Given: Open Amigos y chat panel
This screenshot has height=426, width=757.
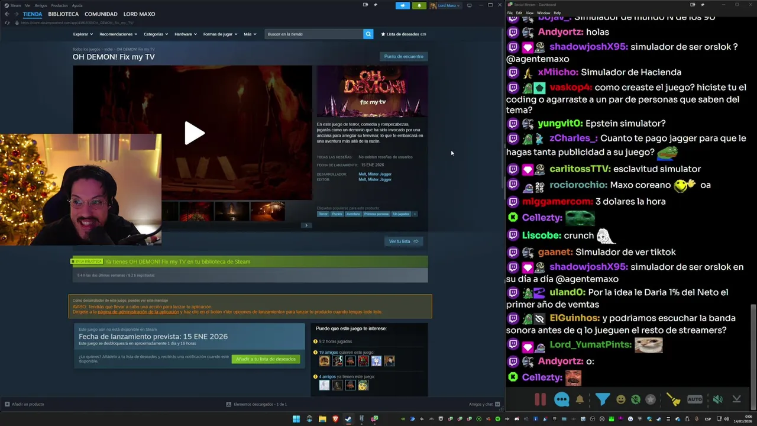Looking at the screenshot, I should pos(484,404).
